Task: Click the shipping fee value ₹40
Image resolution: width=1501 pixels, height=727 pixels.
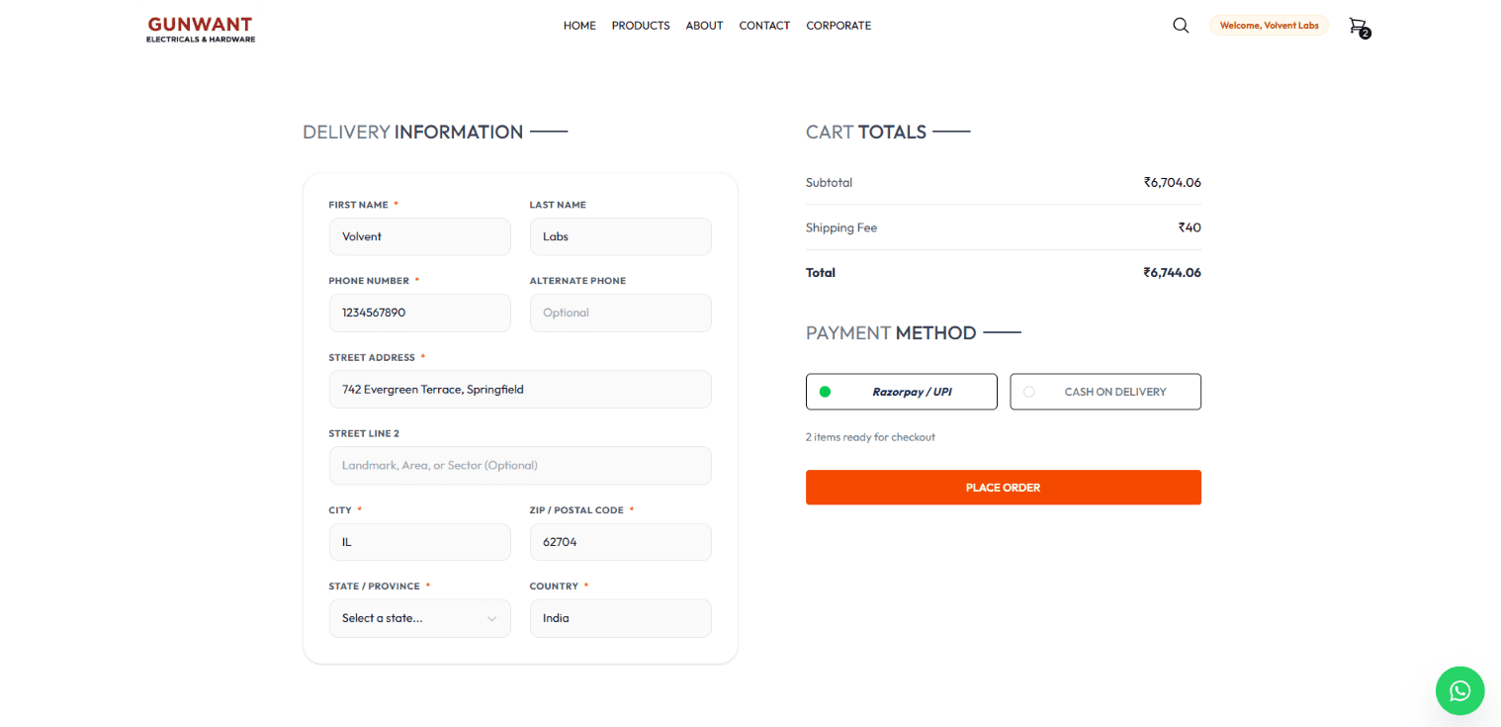Action: pos(1190,227)
